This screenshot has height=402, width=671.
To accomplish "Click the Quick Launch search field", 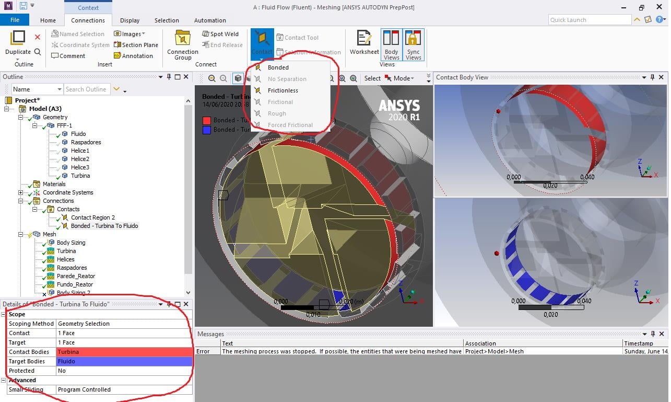I will point(590,20).
